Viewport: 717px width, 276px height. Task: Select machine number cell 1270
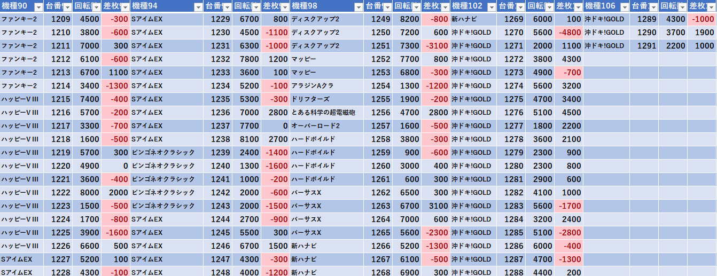click(x=511, y=32)
